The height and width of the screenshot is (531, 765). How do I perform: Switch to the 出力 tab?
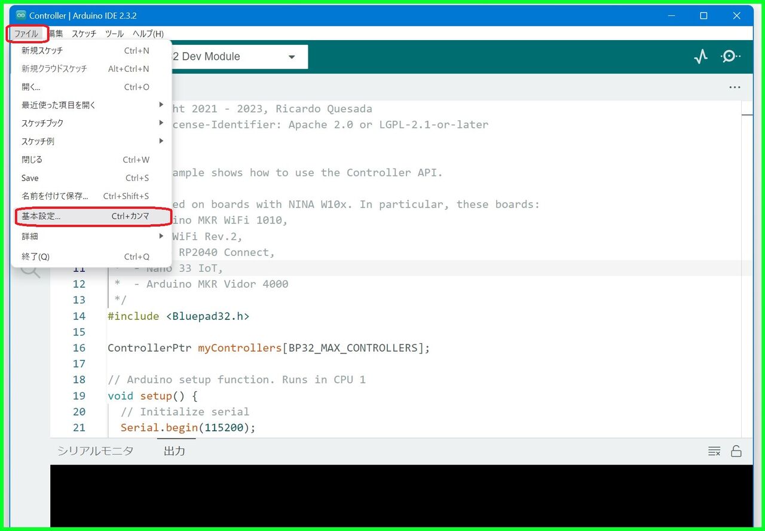click(x=174, y=451)
